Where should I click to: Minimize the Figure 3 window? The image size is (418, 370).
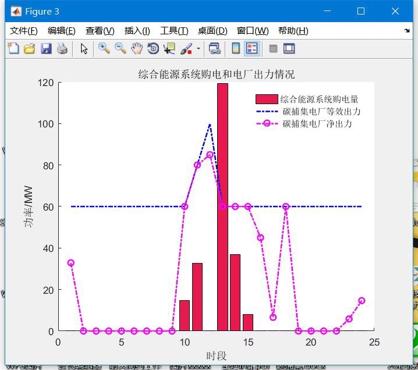coord(327,11)
